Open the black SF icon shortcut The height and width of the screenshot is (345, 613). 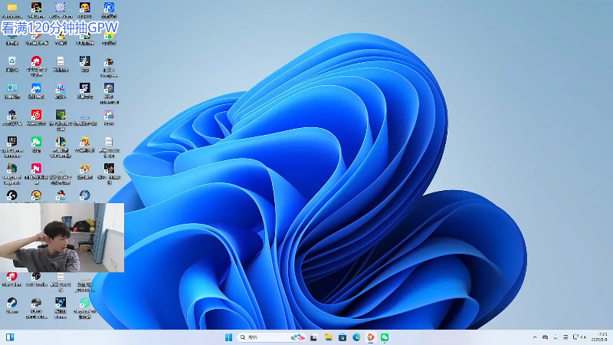click(84, 87)
